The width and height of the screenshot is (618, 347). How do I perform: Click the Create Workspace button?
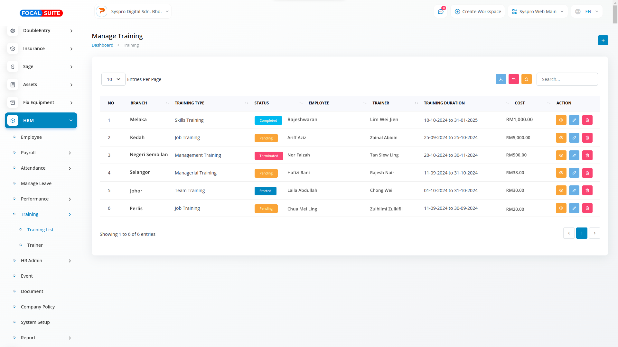[x=478, y=12]
